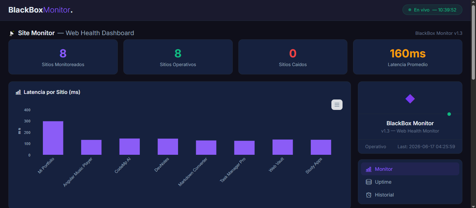This screenshot has width=476, height=208.
Task: Click the Task Manager Pro bar
Action: tap(244, 148)
